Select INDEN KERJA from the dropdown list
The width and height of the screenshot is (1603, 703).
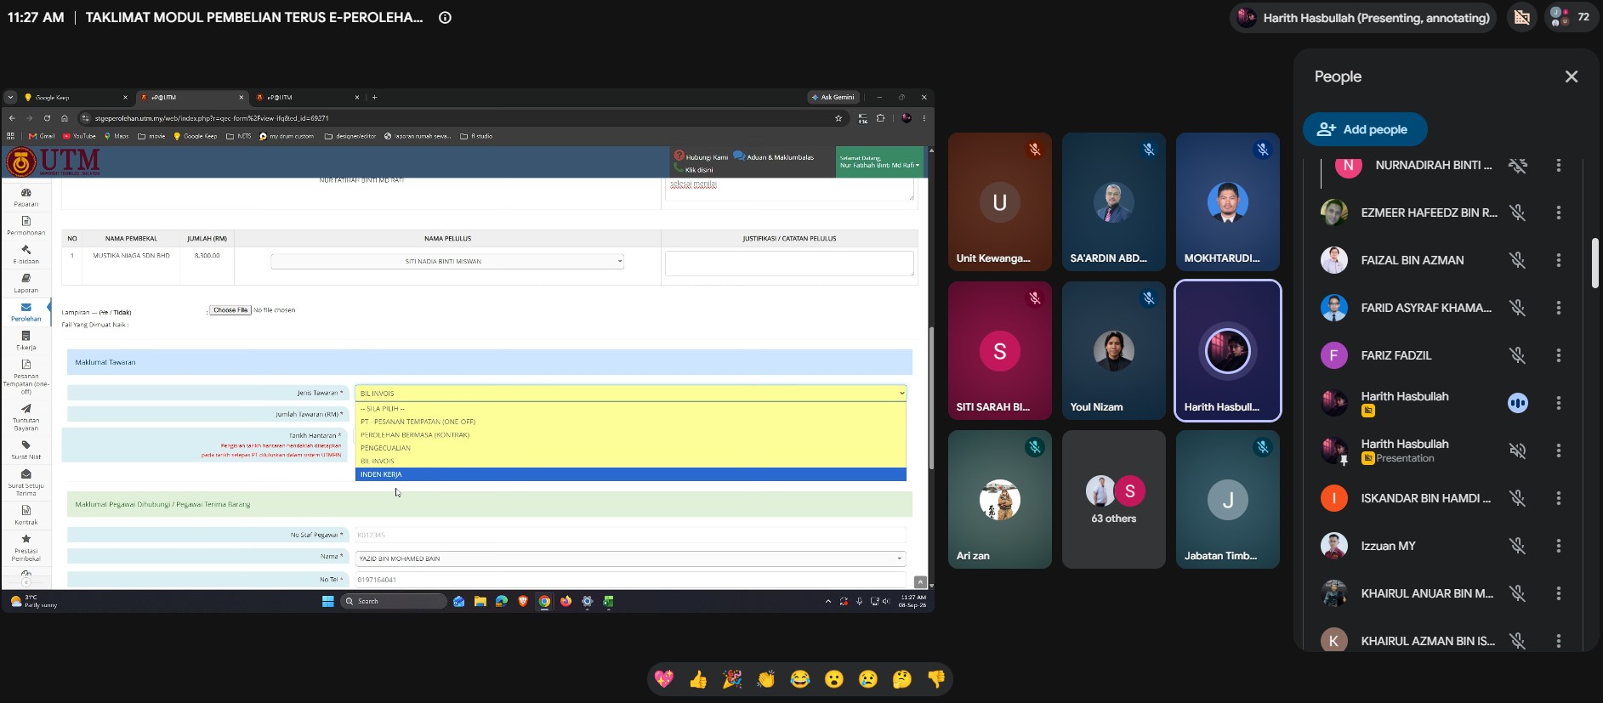(630, 474)
